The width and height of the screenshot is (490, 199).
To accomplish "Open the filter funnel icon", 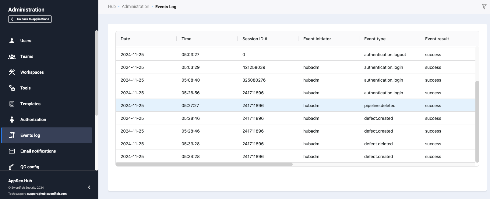I will click(x=484, y=7).
